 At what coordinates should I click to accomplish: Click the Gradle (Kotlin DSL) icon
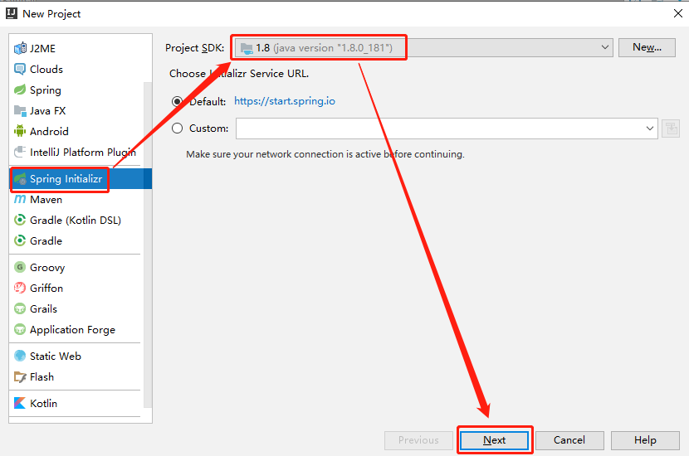(20, 220)
